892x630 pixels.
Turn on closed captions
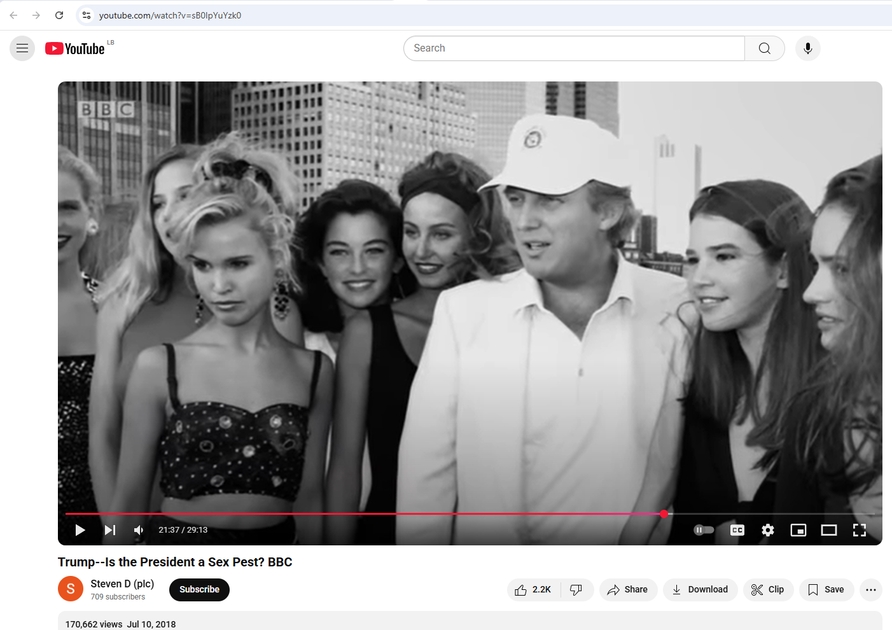click(x=737, y=530)
